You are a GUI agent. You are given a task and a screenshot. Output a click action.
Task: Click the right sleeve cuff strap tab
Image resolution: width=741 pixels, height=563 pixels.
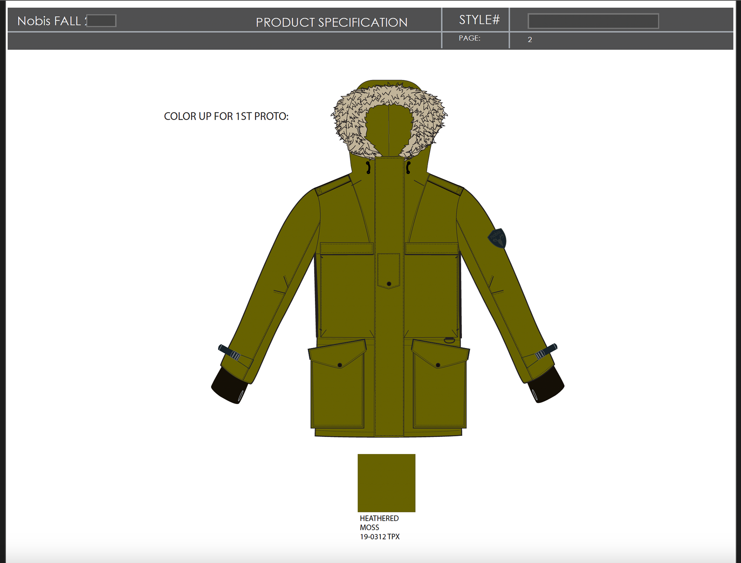(x=546, y=351)
